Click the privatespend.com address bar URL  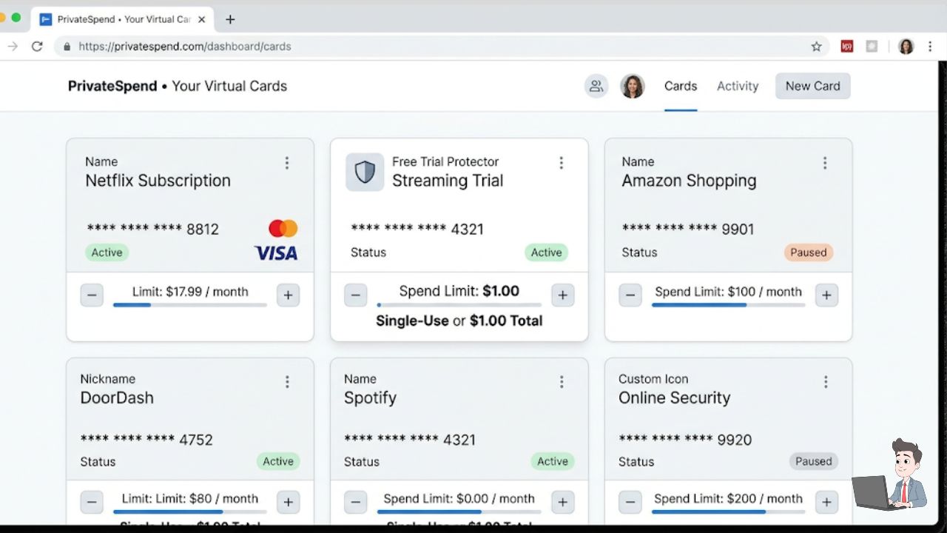pyautogui.click(x=185, y=46)
